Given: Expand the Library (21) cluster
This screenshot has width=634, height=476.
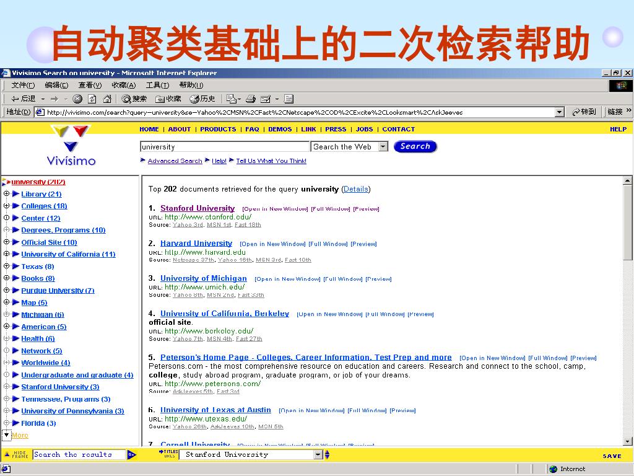Looking at the screenshot, I should (x=6, y=194).
